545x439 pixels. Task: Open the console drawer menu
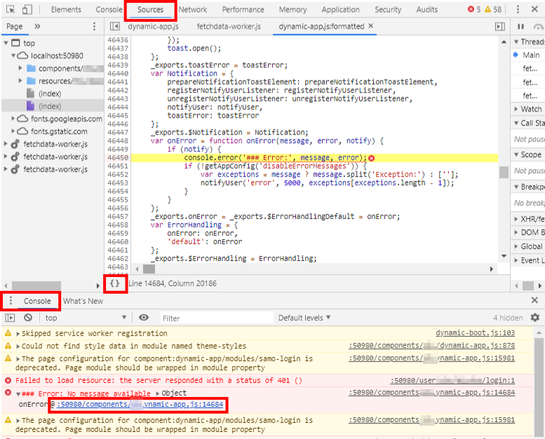[x=11, y=301]
